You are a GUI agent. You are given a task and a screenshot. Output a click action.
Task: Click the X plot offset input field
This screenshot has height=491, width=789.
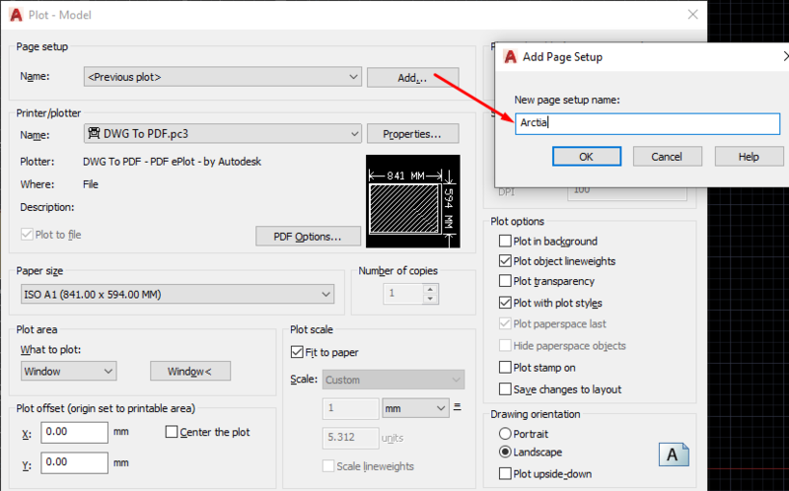pos(75,432)
